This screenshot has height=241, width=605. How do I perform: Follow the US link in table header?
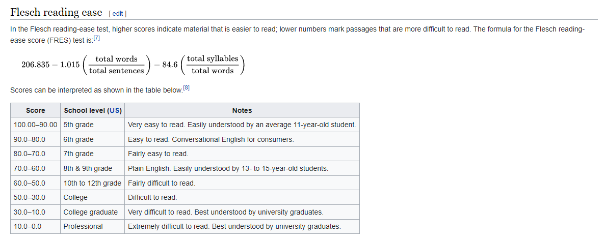(114, 110)
